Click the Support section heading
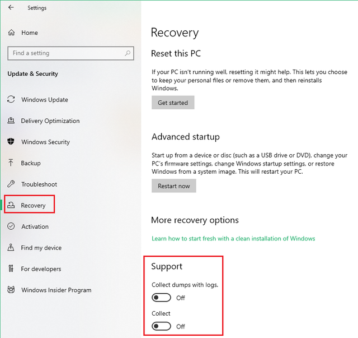 coord(167,266)
